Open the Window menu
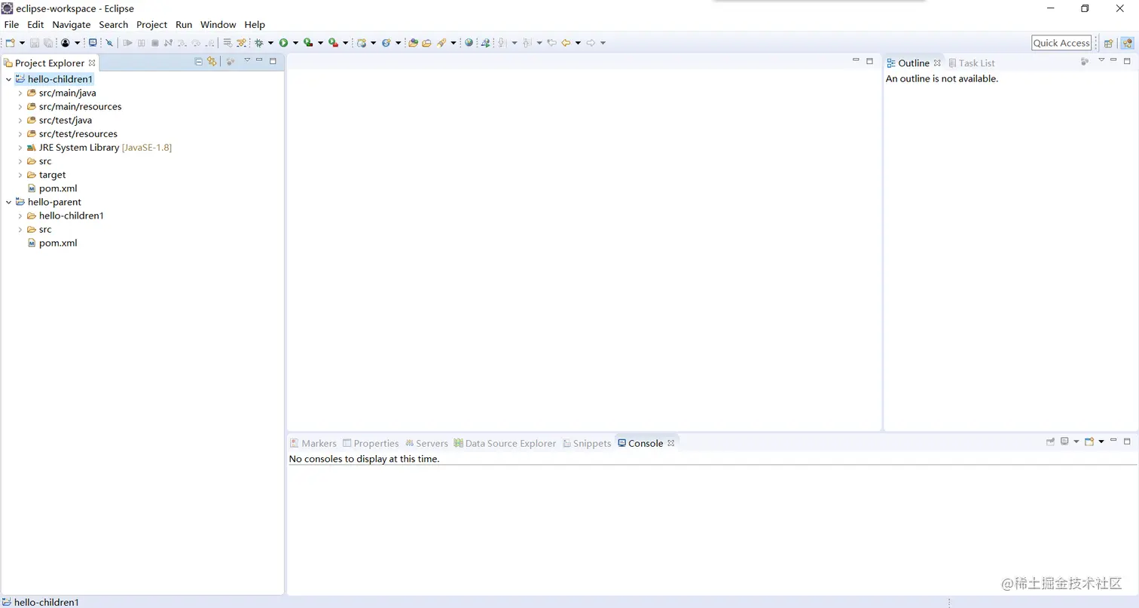1139x608 pixels. [x=218, y=24]
